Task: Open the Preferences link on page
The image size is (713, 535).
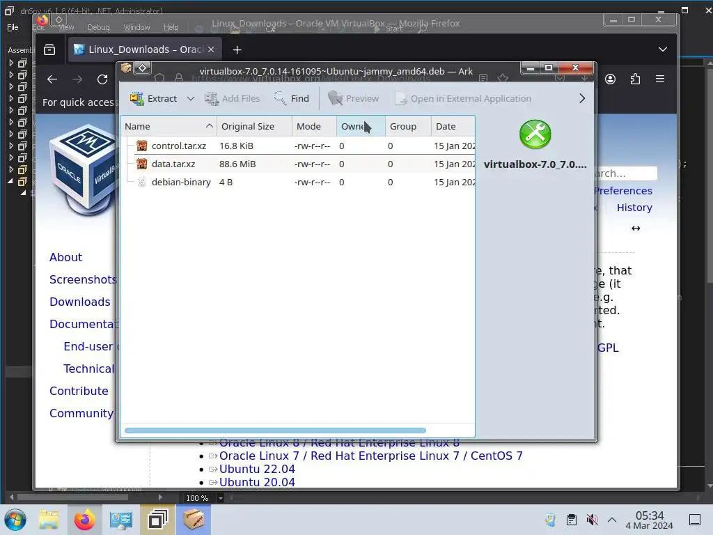Action: pos(623,191)
